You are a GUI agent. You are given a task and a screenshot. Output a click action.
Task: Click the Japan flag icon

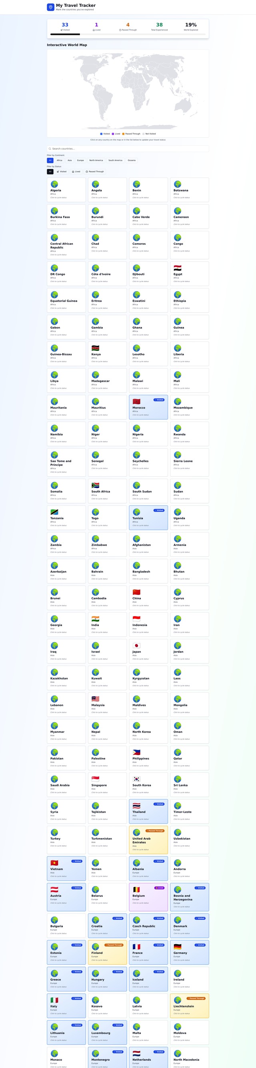point(136,645)
